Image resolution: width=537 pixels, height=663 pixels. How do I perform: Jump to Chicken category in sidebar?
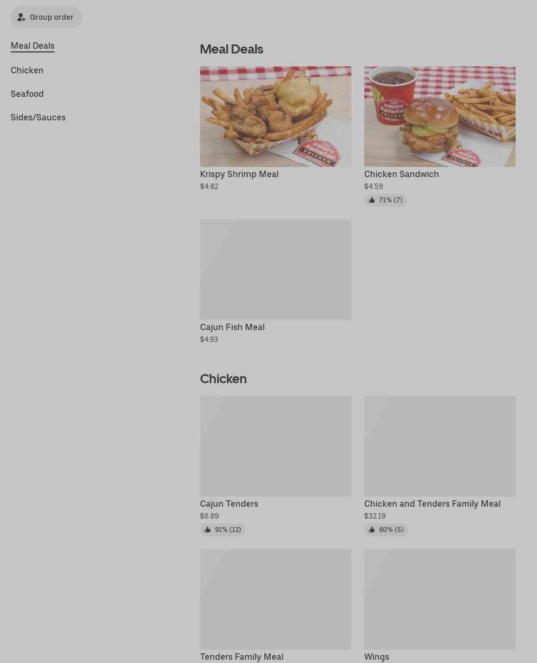[x=27, y=71]
